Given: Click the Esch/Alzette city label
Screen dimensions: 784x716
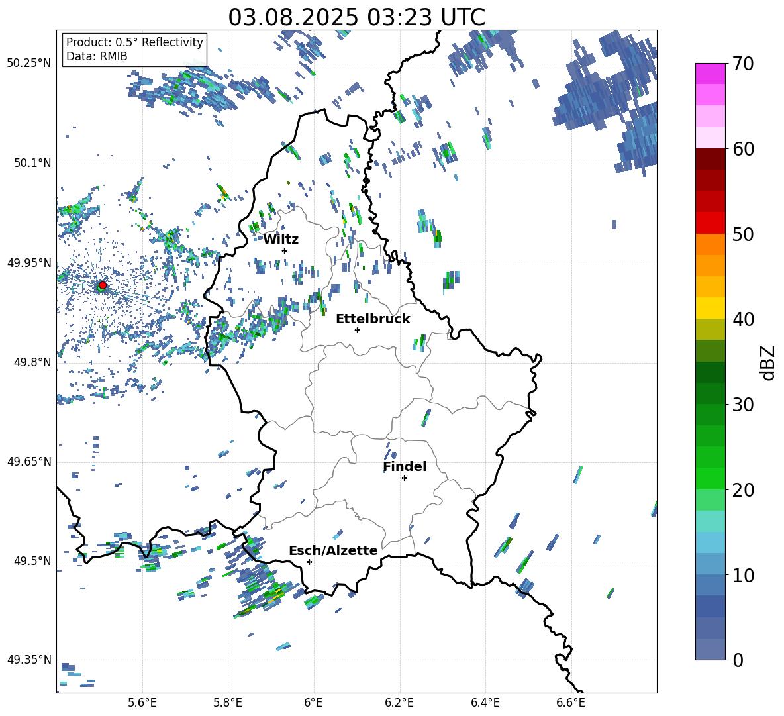Looking at the screenshot, I should point(333,550).
